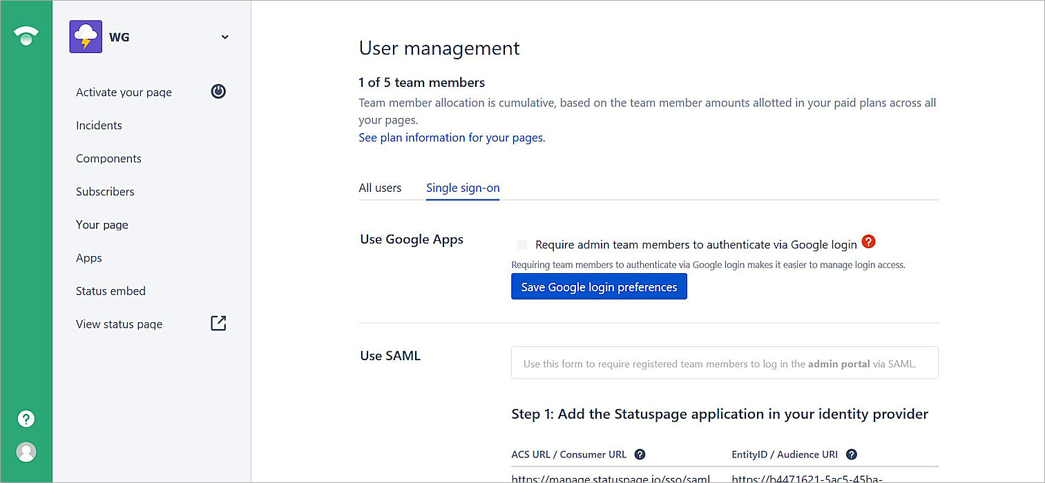Go to Components in the sidebar
Viewport: 1045px width, 483px height.
point(108,159)
